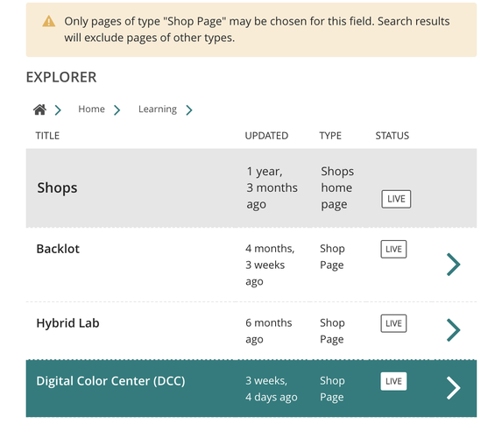Click the warning triangle icon in the notice
This screenshot has width=495, height=424.
(x=48, y=22)
